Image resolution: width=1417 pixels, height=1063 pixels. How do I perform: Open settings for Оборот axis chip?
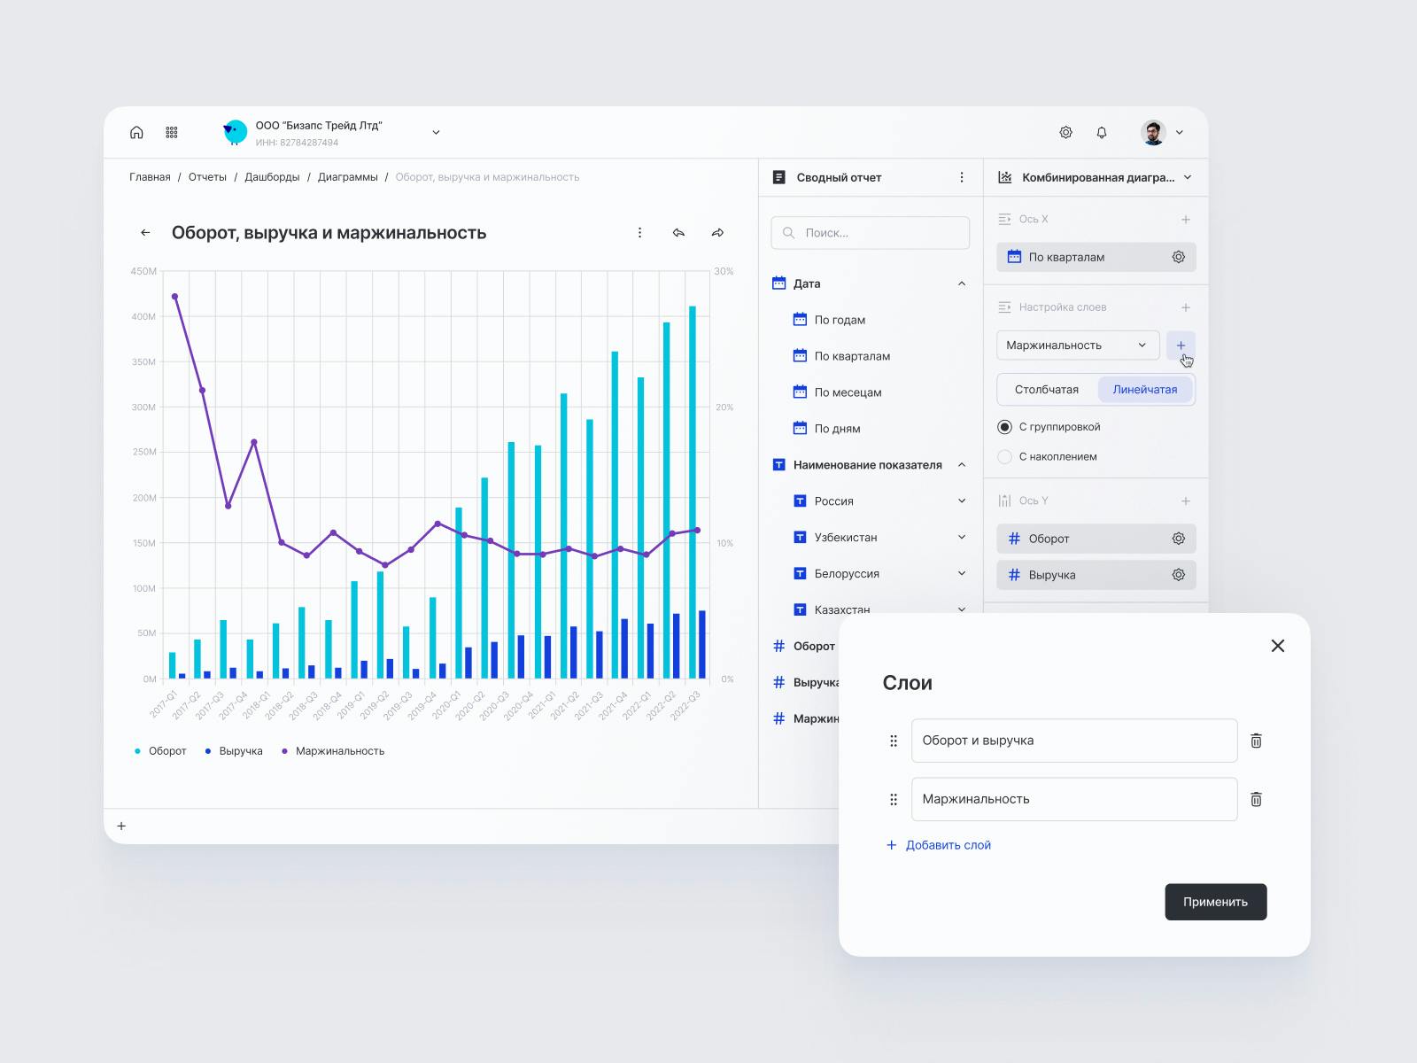coord(1179,539)
